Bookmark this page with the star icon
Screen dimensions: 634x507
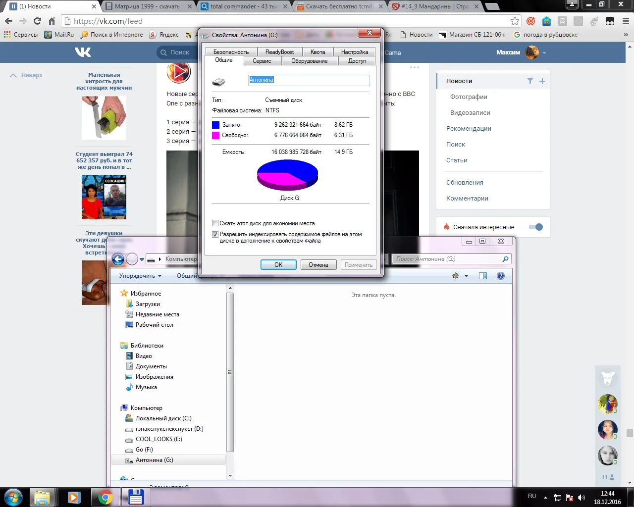click(x=515, y=21)
